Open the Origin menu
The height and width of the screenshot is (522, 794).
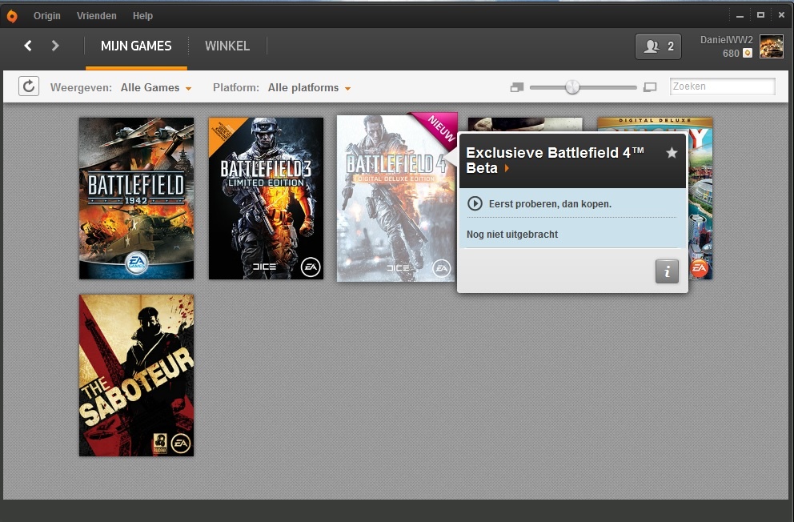47,16
